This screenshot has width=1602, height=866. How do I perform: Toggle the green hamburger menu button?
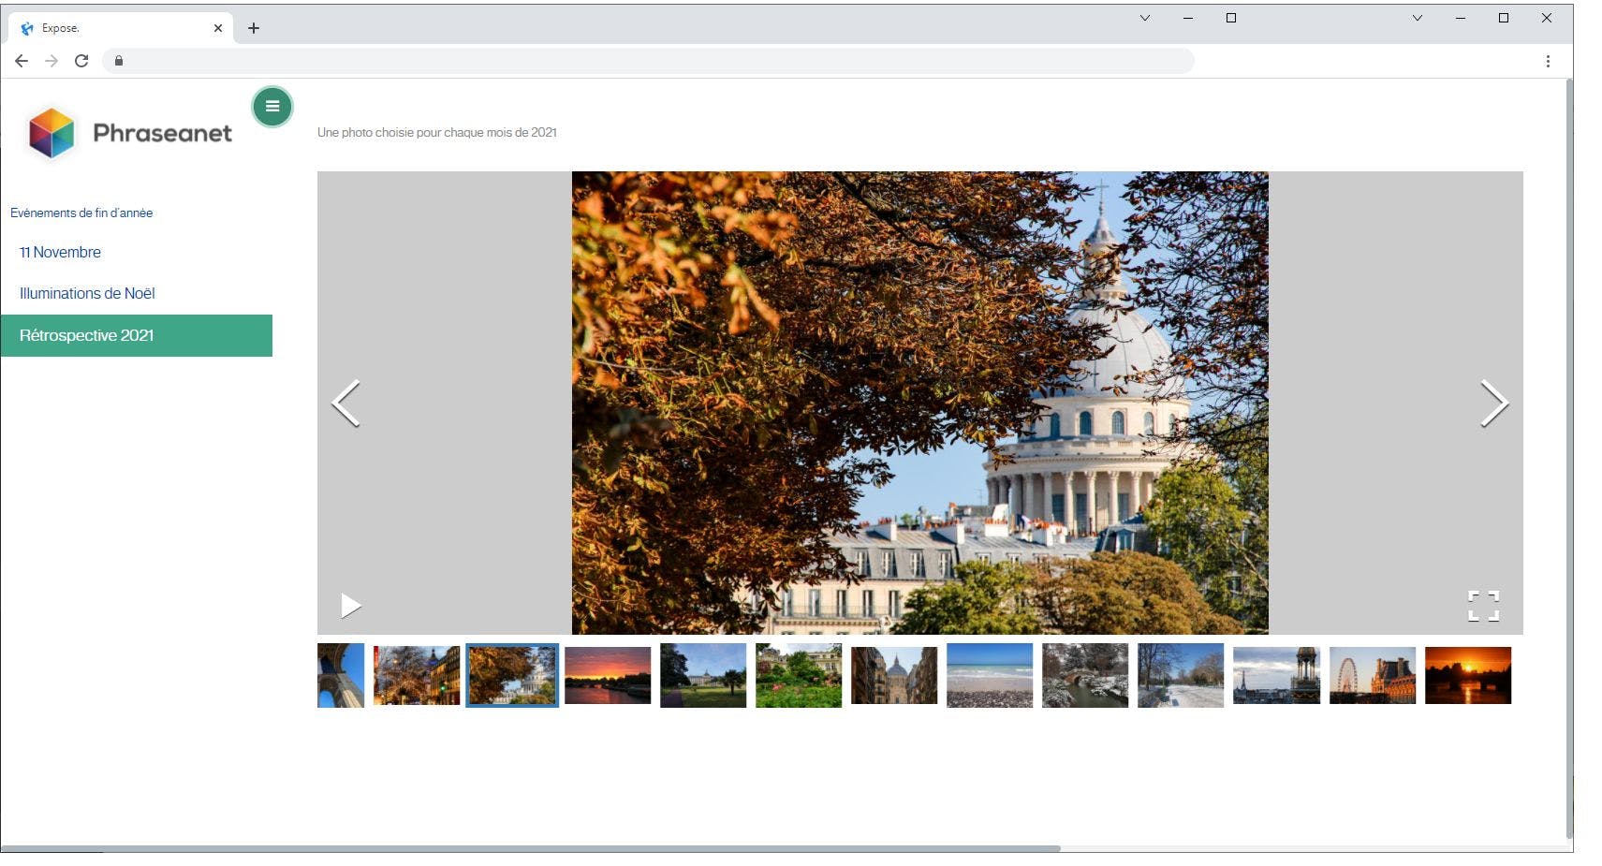pyautogui.click(x=272, y=107)
